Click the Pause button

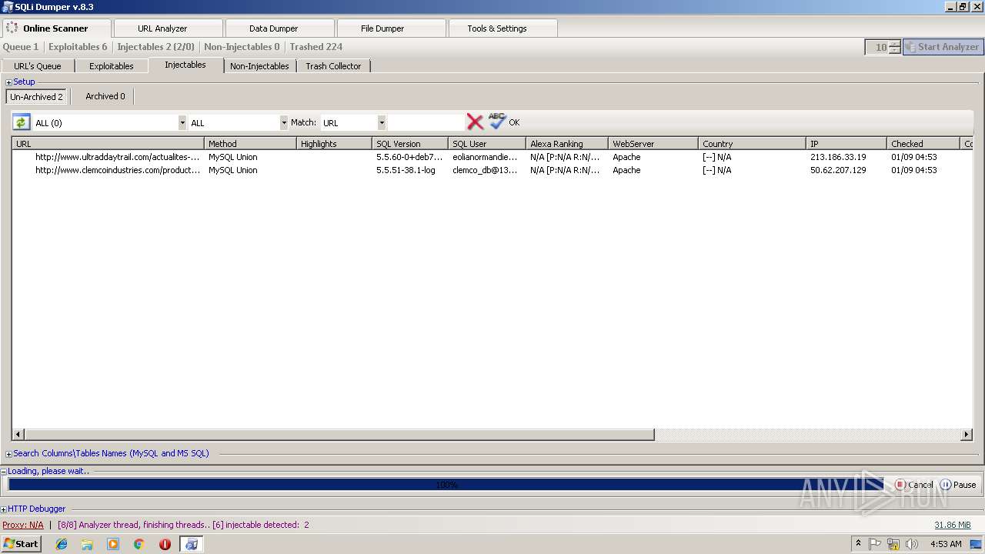click(957, 485)
